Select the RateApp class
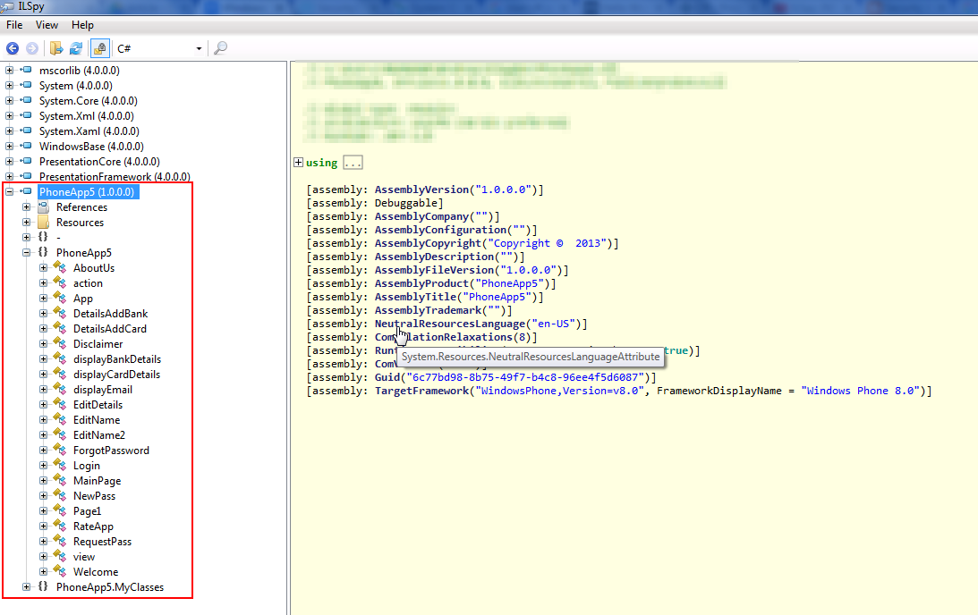Viewport: 978px width, 615px height. (93, 527)
